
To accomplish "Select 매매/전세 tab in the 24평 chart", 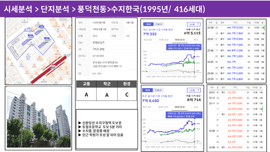I will pyautogui.click(x=180, y=40).
